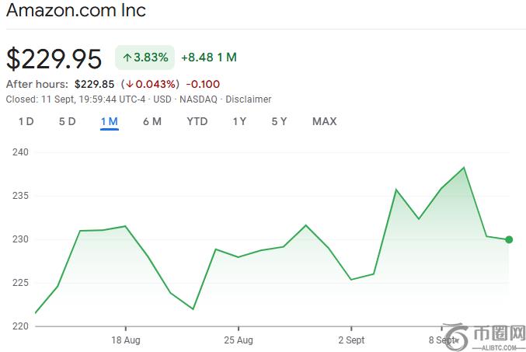Show the 6M price chart

point(152,121)
